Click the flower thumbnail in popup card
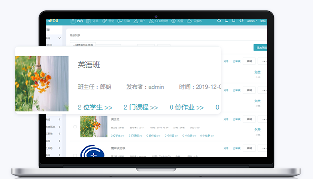Viewport: 313px width, 179px height. pos(41,84)
